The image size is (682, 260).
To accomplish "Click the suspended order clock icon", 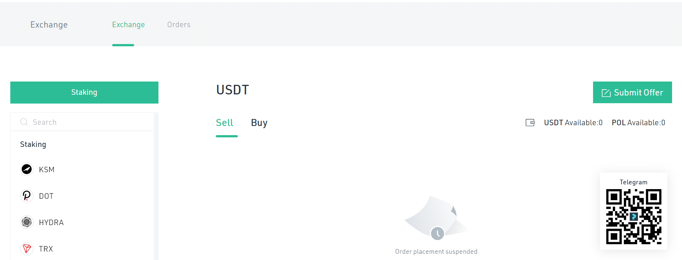I will (x=437, y=233).
